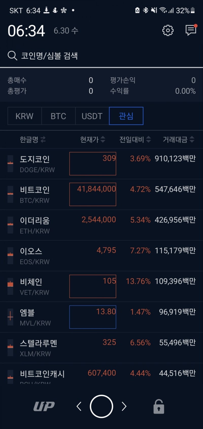Switch to the KRW market tab
Screen dimensions: 203x429
[24, 116]
